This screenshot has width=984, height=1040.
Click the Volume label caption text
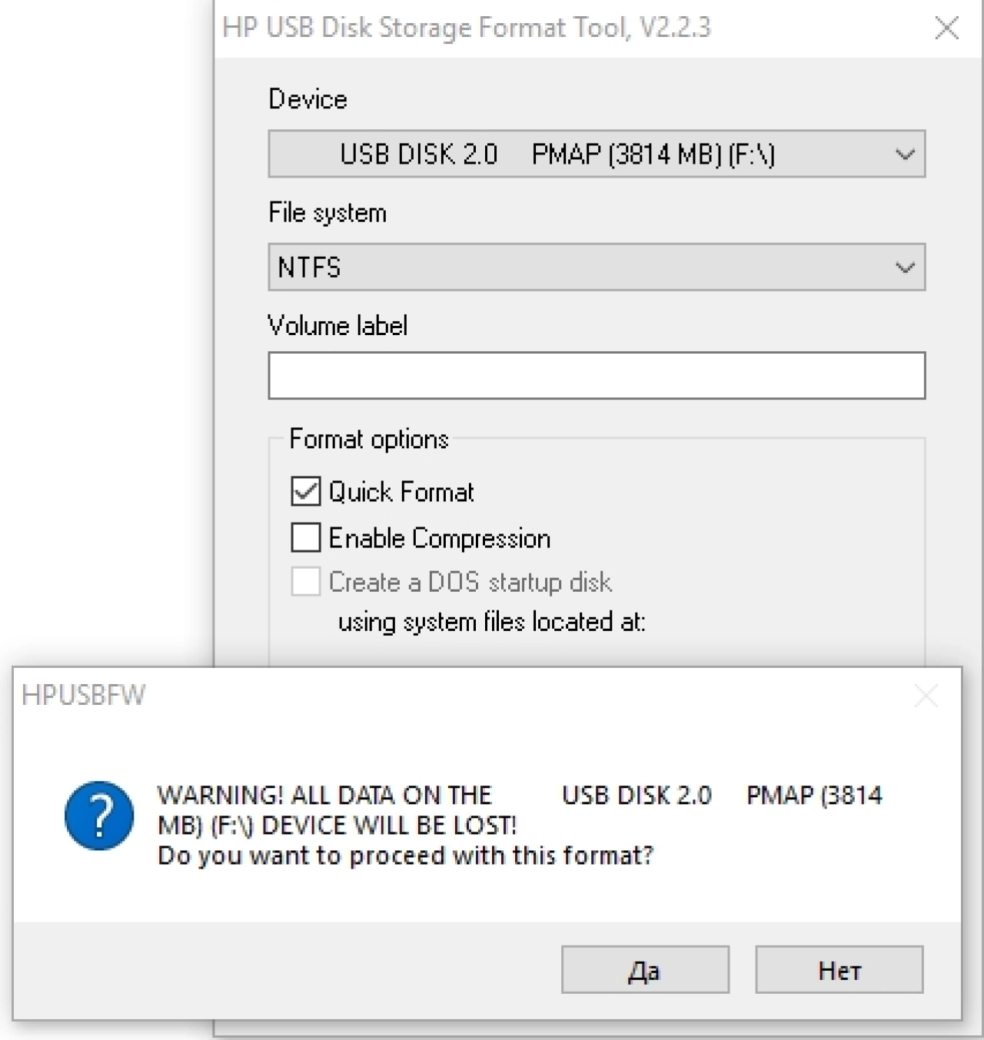coord(337,326)
